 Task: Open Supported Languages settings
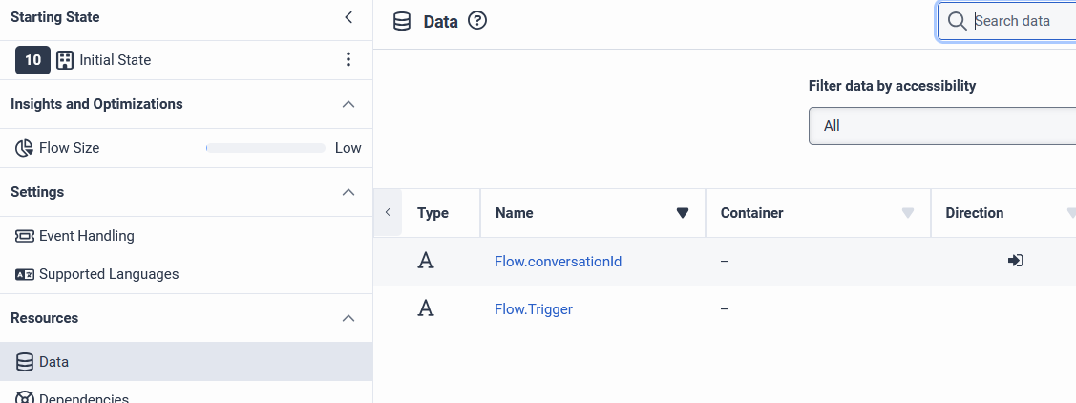click(x=108, y=274)
